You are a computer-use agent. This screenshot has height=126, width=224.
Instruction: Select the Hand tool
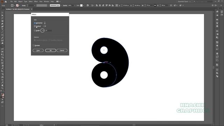(2, 85)
